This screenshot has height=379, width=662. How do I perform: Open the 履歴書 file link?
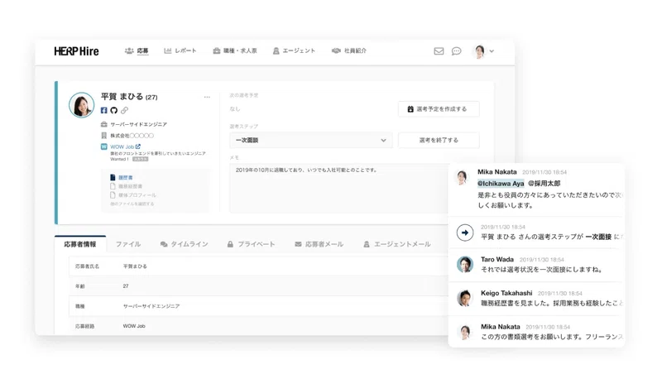click(126, 178)
